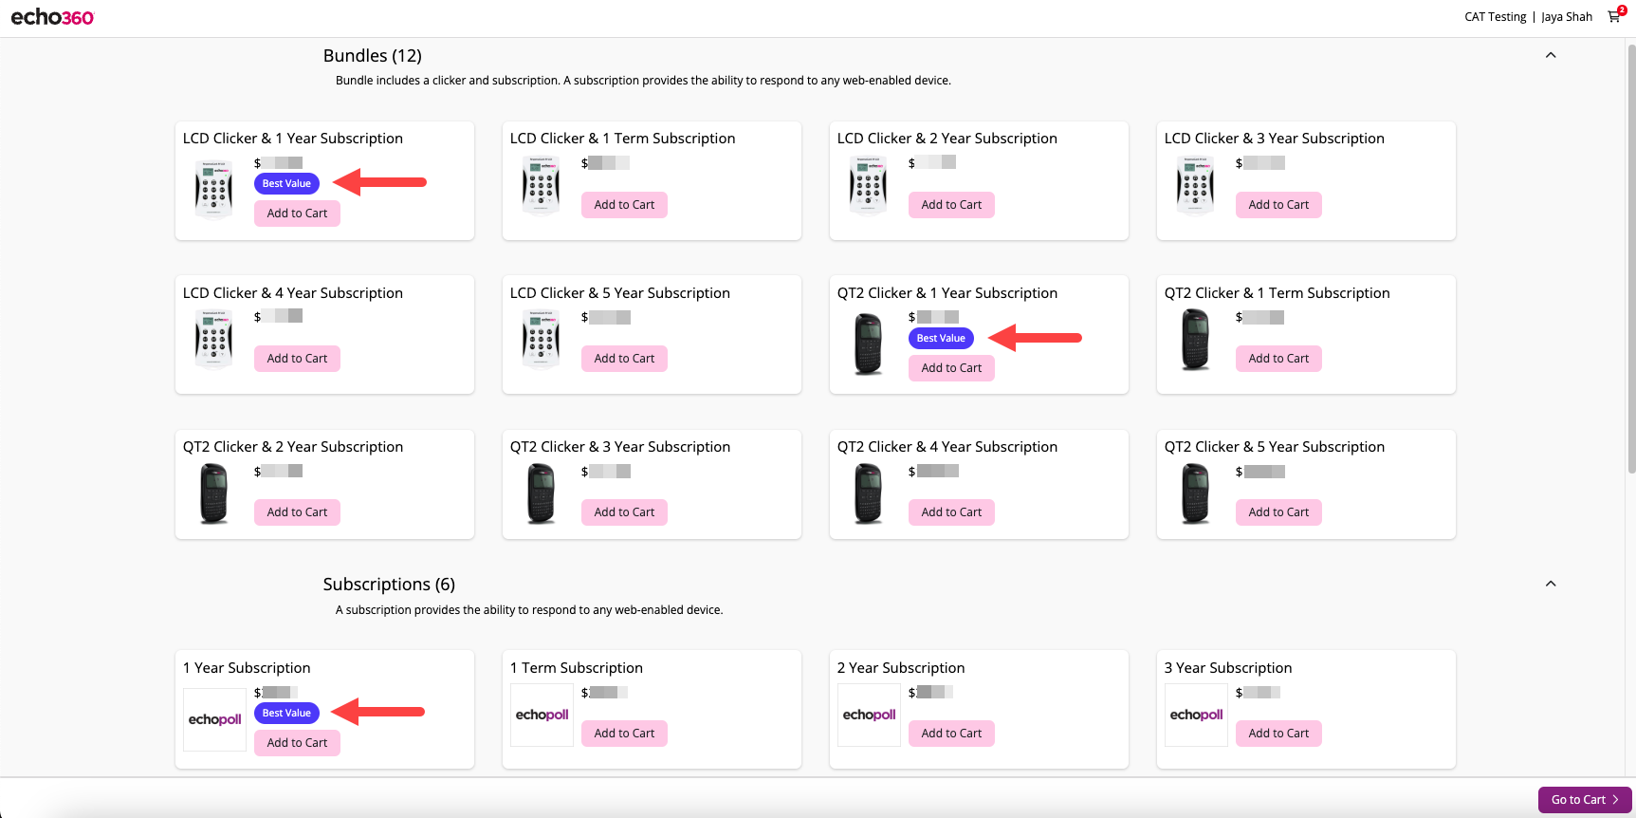Add the 2 Year Subscription to cart
This screenshot has height=818, width=1636.
click(951, 734)
